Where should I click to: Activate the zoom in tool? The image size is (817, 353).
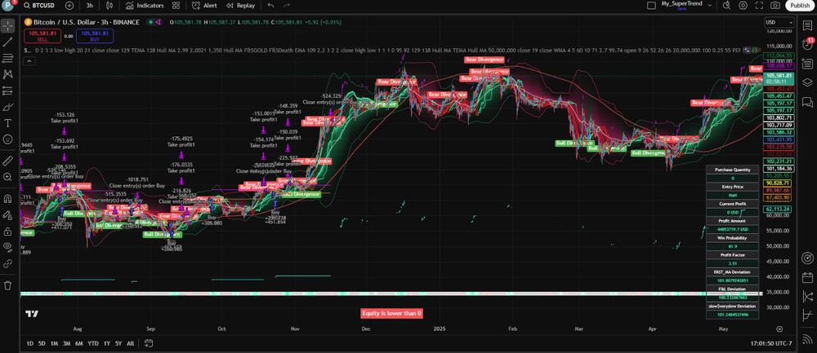(x=8, y=177)
